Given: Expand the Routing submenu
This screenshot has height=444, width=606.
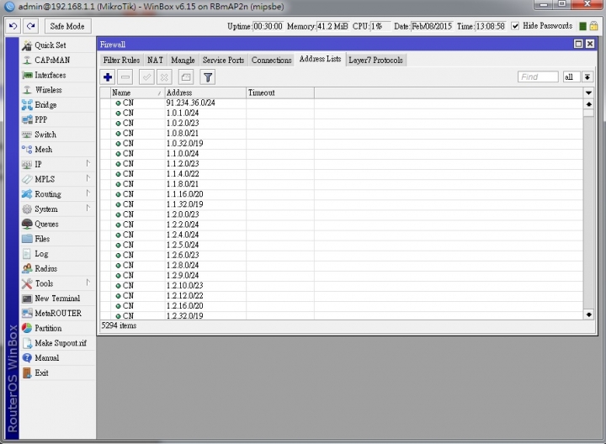Looking at the screenshot, I should [57, 194].
